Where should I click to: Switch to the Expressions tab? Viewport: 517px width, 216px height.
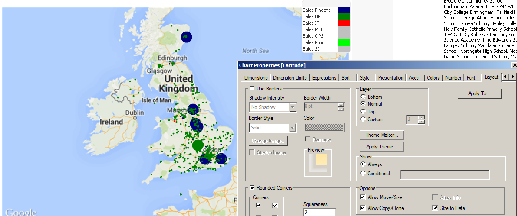(324, 78)
